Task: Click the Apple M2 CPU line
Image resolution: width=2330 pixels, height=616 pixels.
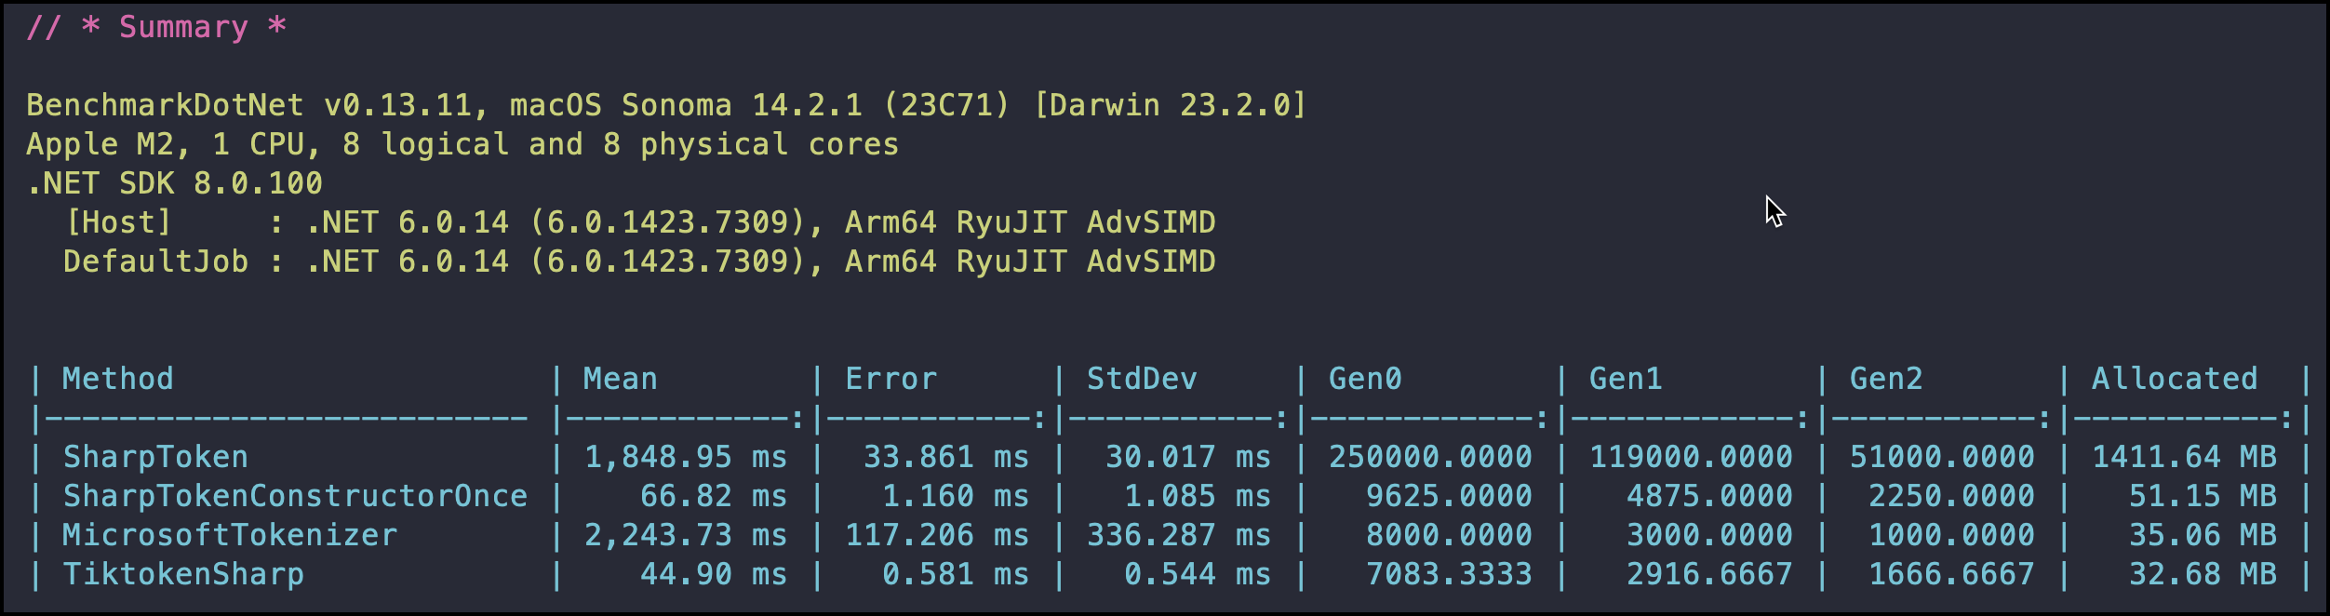Action: pos(462,145)
